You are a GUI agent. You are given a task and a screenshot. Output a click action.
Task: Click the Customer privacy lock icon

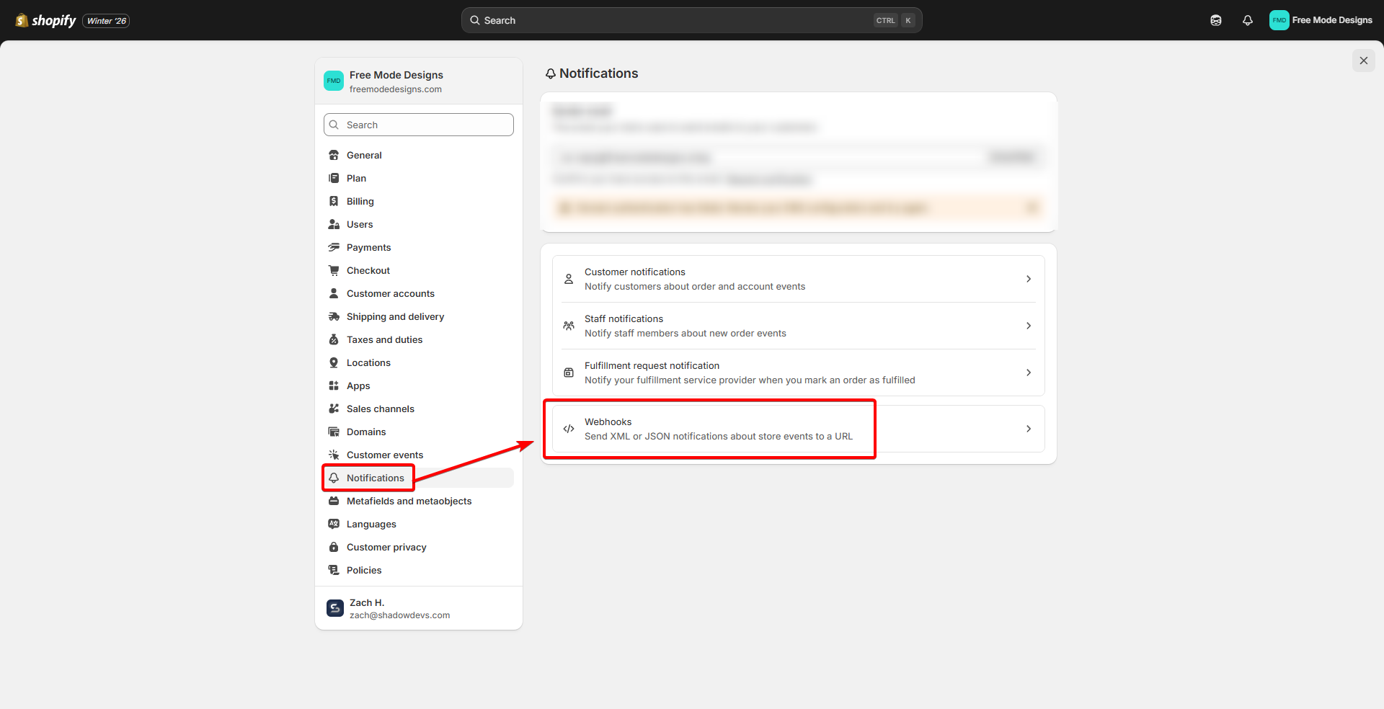(333, 547)
